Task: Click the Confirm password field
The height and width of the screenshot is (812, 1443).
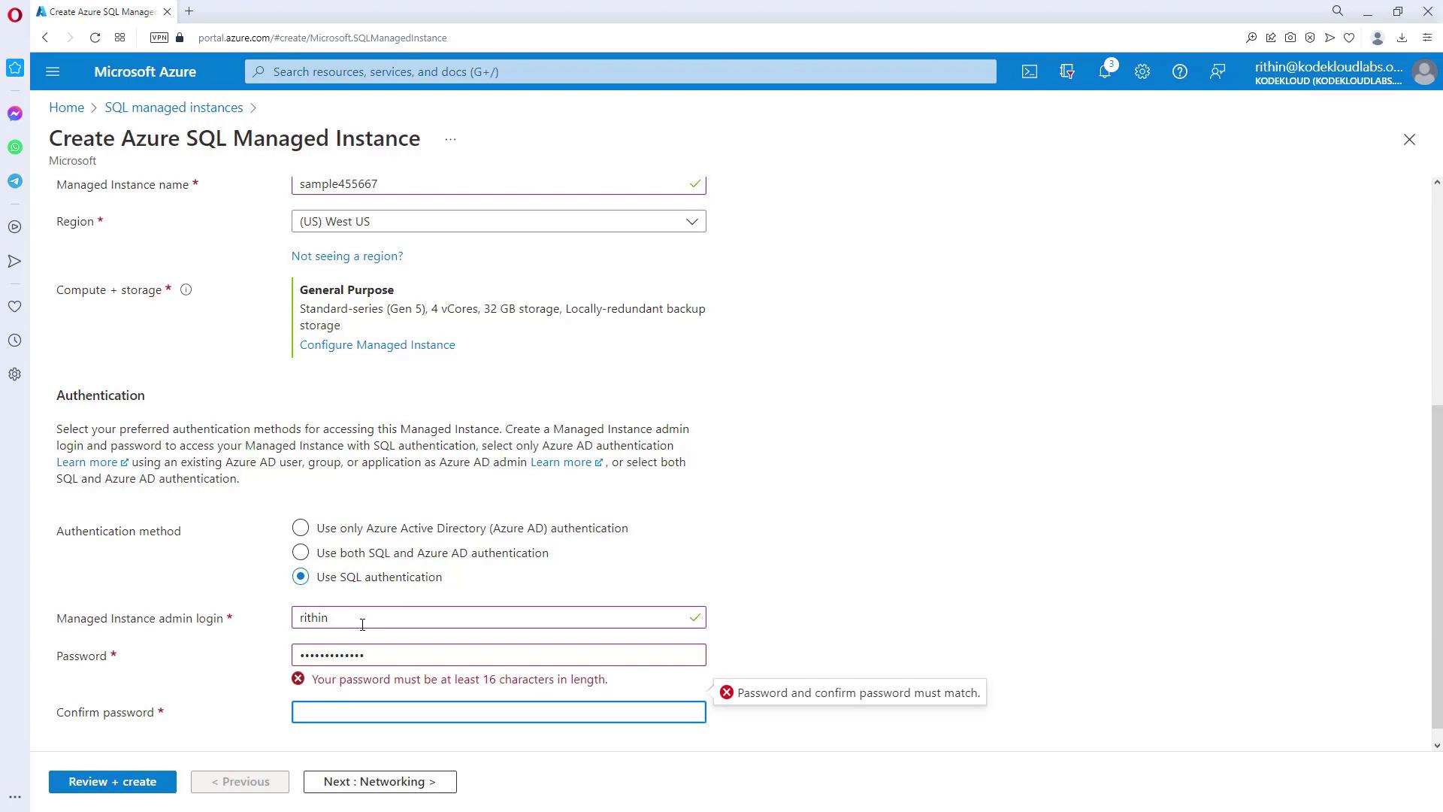Action: pyautogui.click(x=498, y=713)
